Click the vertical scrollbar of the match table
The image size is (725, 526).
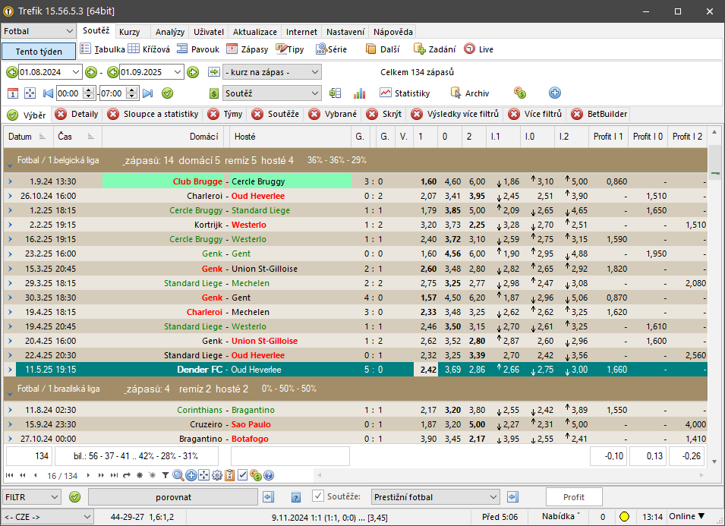[714, 296]
